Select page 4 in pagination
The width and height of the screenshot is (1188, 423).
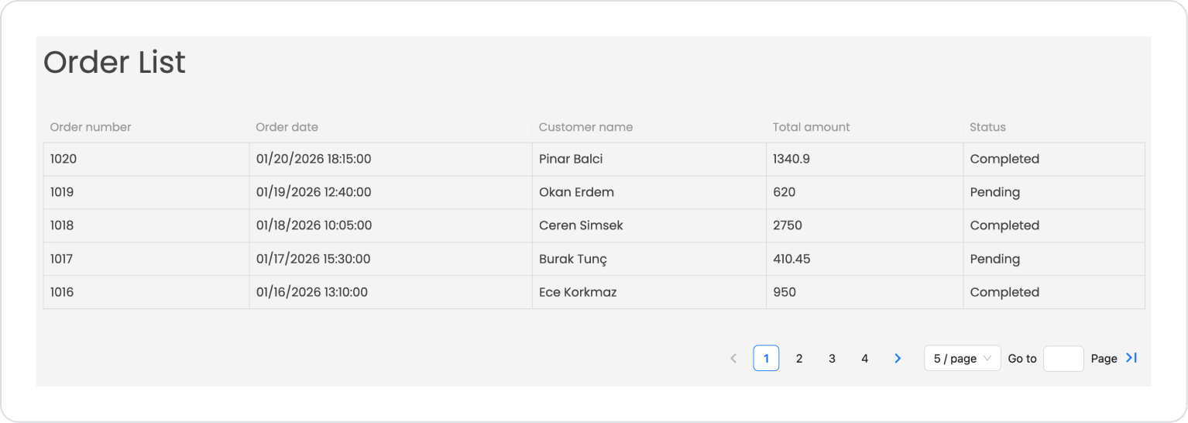[865, 359]
